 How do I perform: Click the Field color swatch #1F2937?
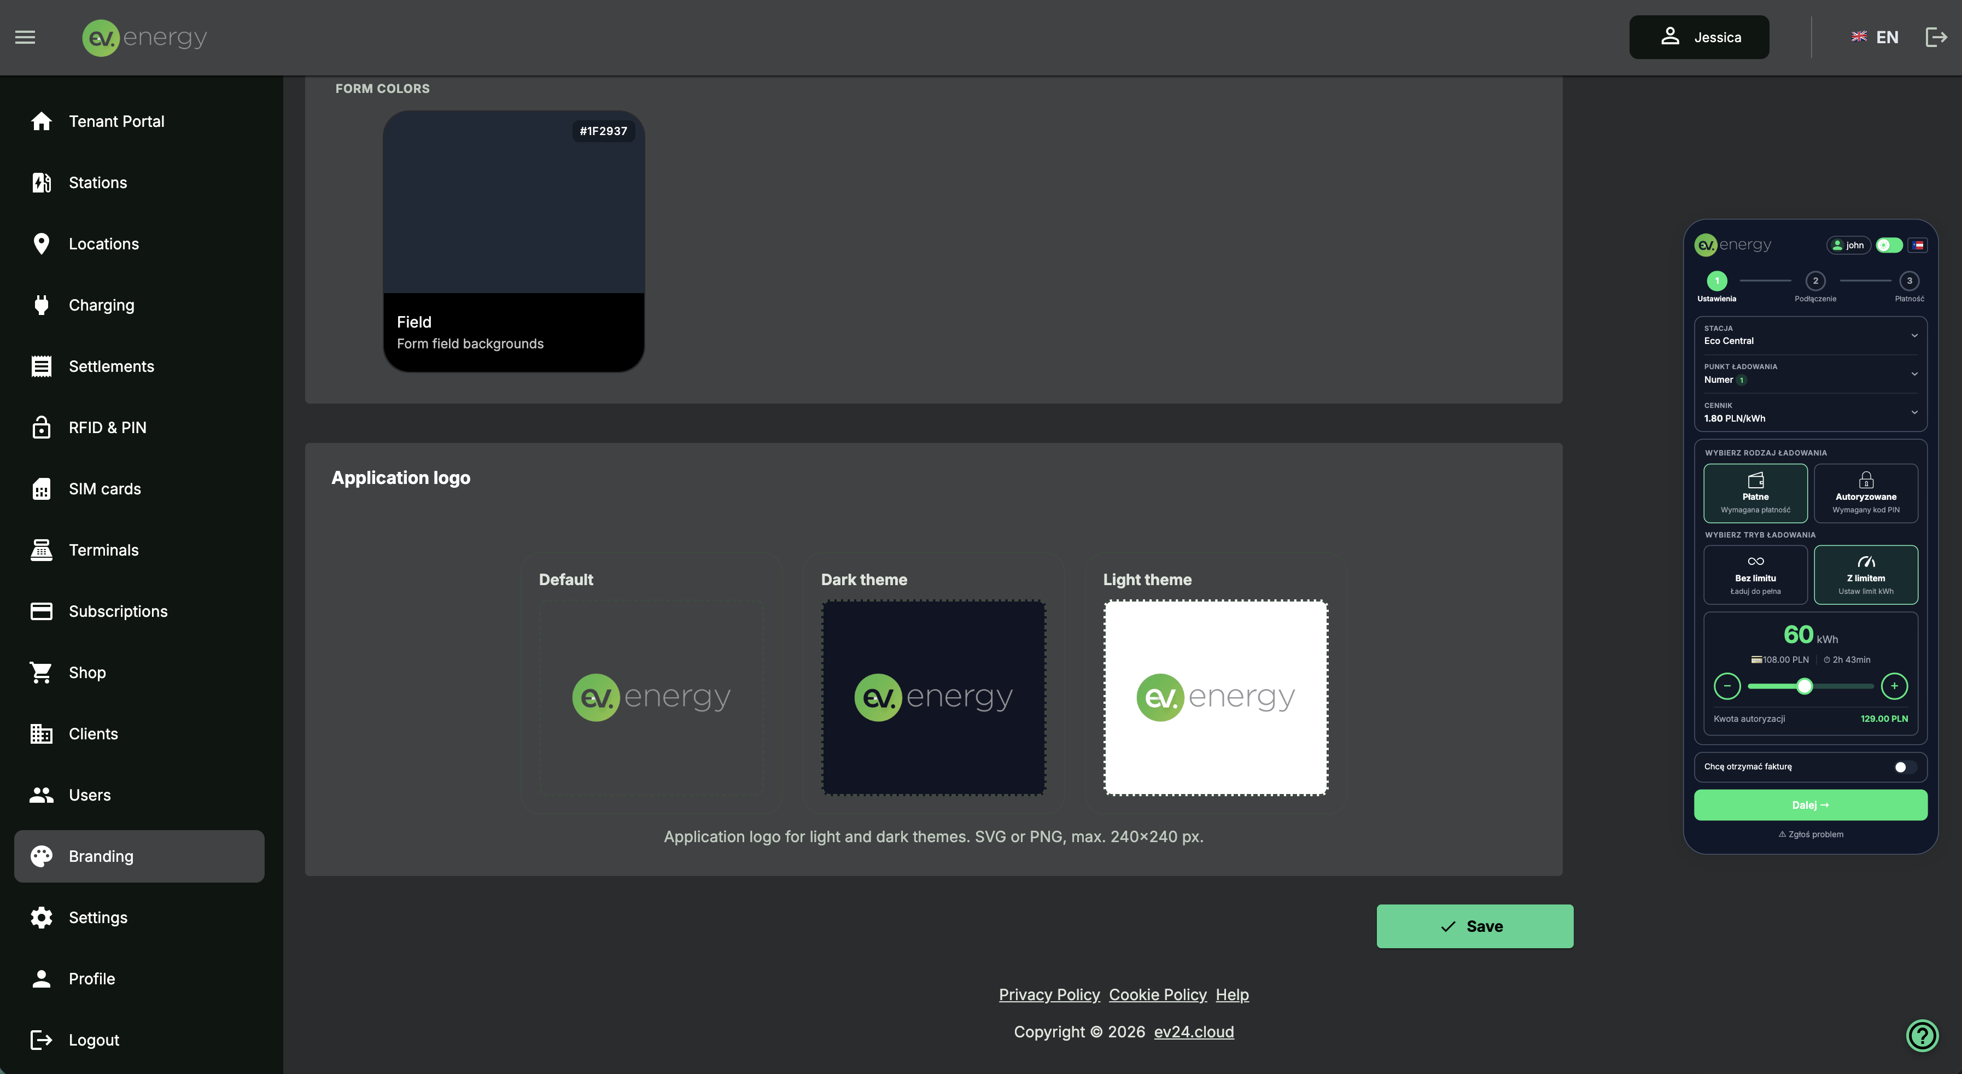click(513, 242)
